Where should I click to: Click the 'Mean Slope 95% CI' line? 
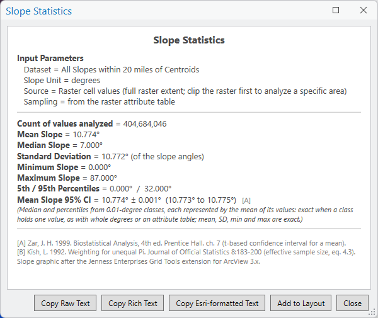tap(127, 200)
